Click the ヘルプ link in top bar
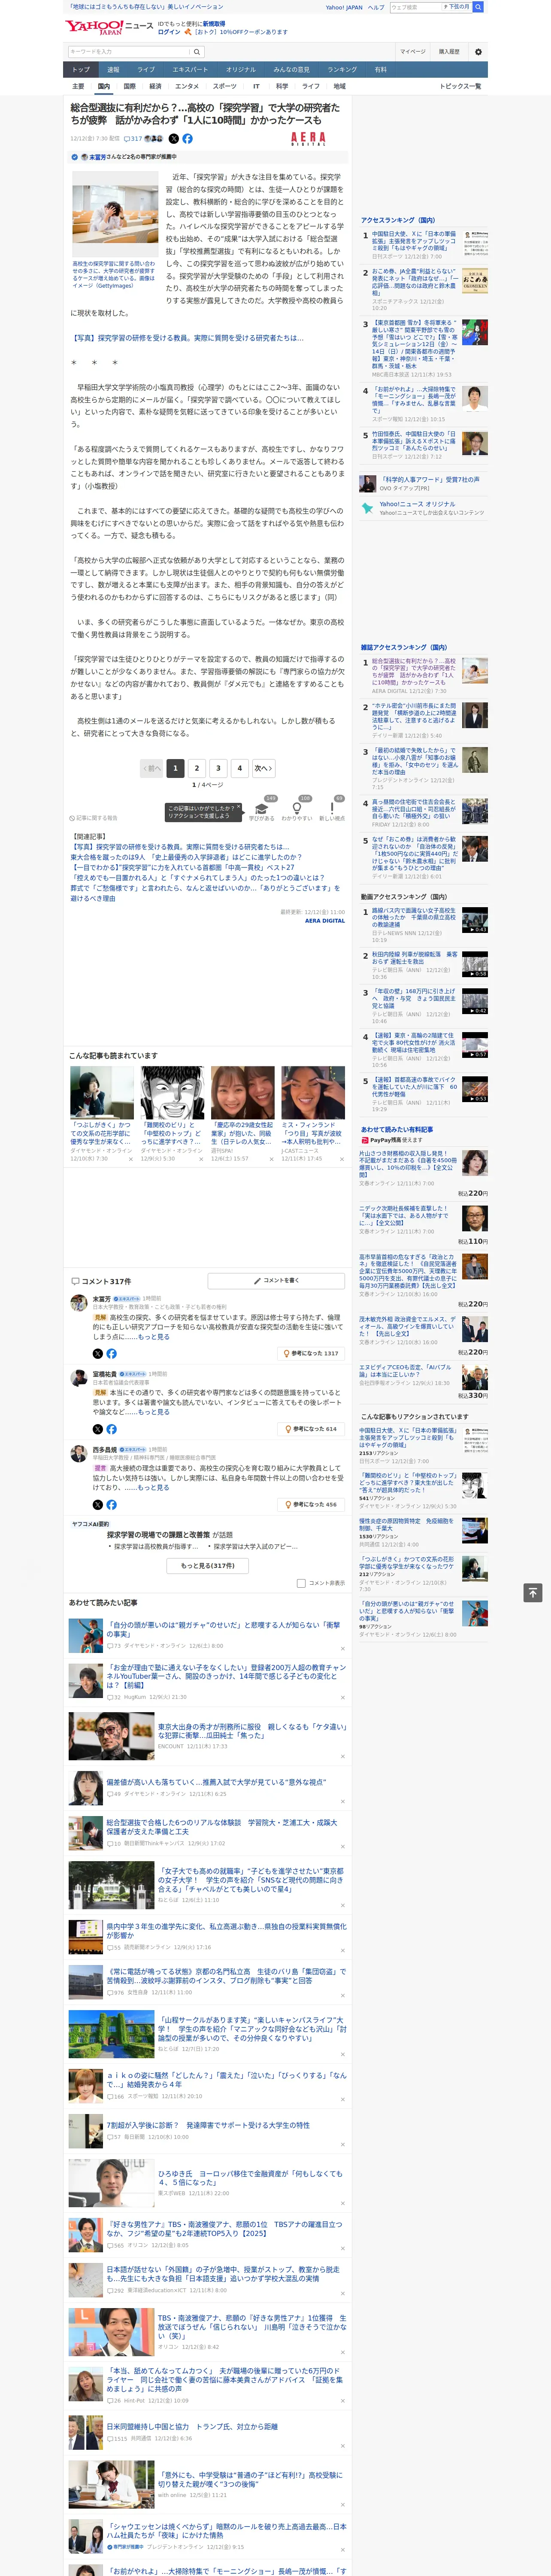 click(x=376, y=7)
